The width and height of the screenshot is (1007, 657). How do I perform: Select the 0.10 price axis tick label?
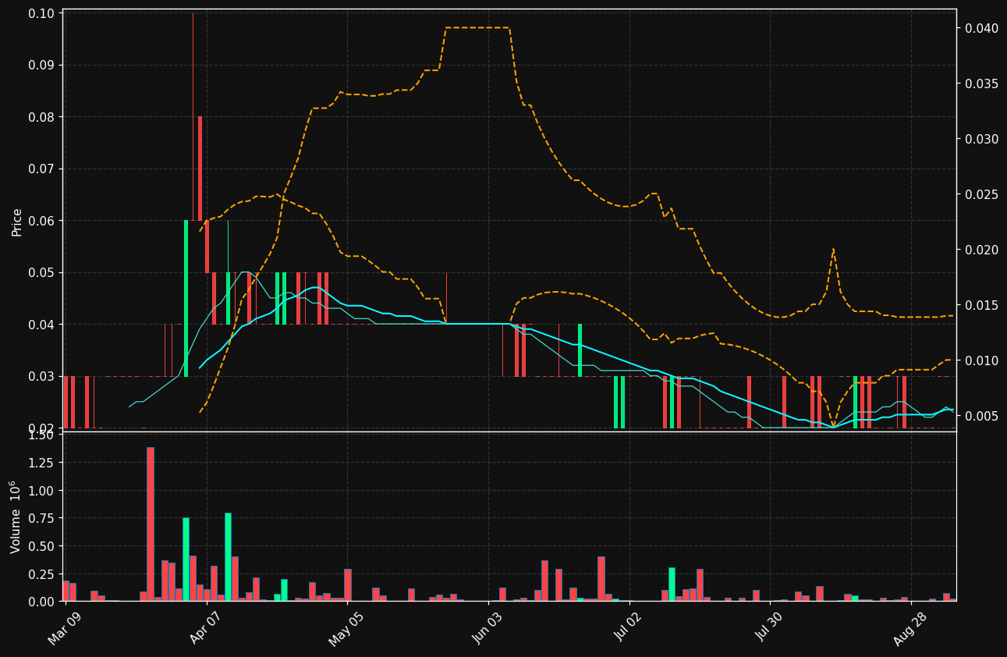41,13
